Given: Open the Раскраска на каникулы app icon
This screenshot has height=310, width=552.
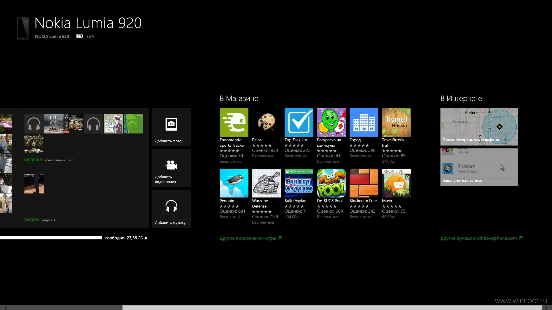Looking at the screenshot, I should (x=331, y=122).
